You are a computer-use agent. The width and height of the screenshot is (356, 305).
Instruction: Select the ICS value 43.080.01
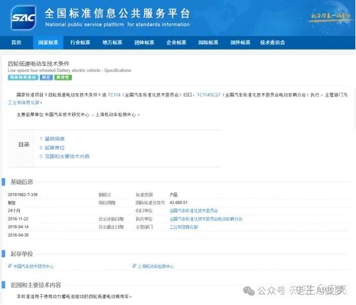[x=179, y=203]
